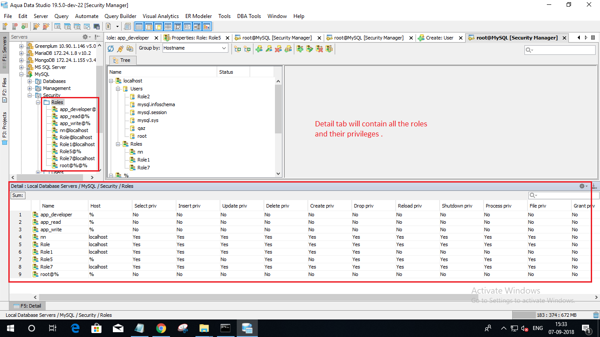Expand the MS SQL Server node
Image resolution: width=600 pixels, height=337 pixels.
(x=21, y=67)
